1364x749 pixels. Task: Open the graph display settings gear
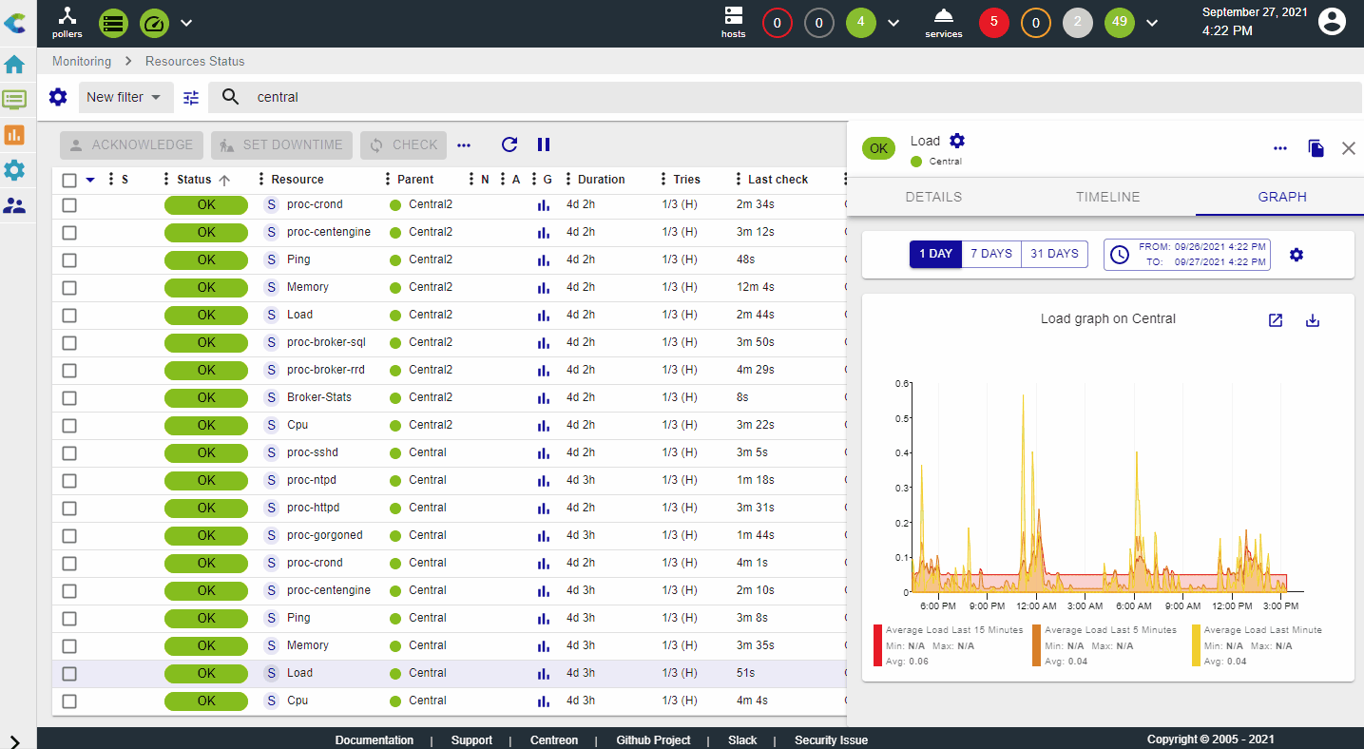tap(1297, 255)
